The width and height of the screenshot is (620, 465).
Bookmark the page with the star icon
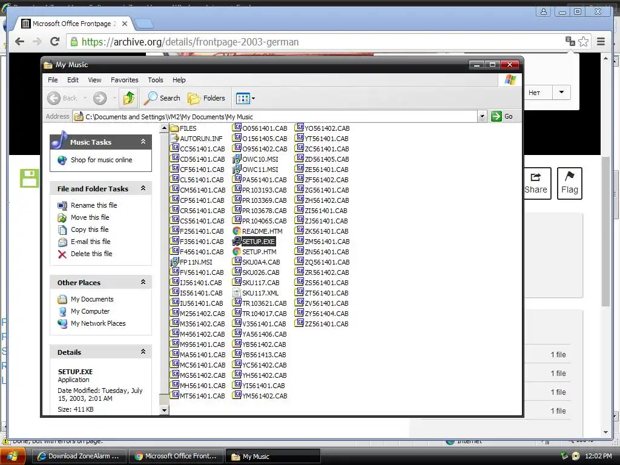583,42
